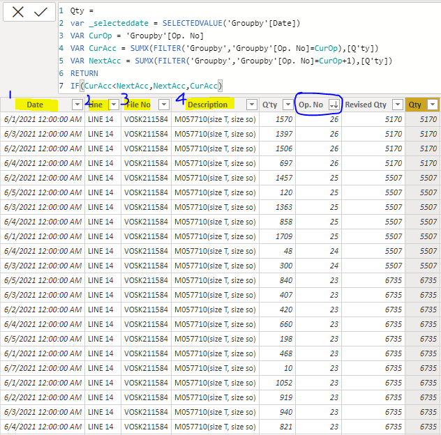Click Op. No cell in Q'ty 821 row
This screenshot has width=441, height=435.
(x=319, y=427)
